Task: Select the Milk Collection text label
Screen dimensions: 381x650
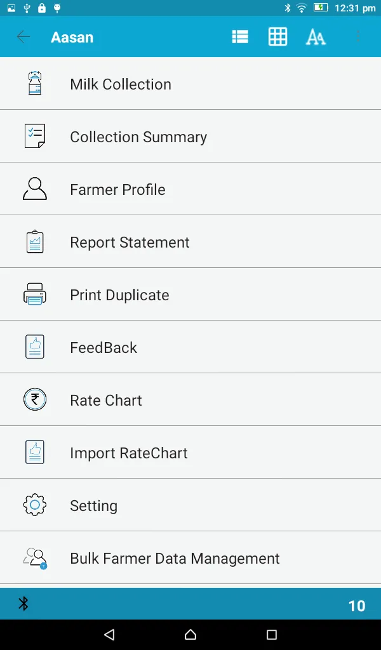Action: 121,83
